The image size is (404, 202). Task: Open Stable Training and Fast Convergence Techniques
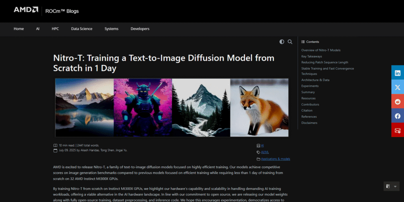tap(327, 71)
